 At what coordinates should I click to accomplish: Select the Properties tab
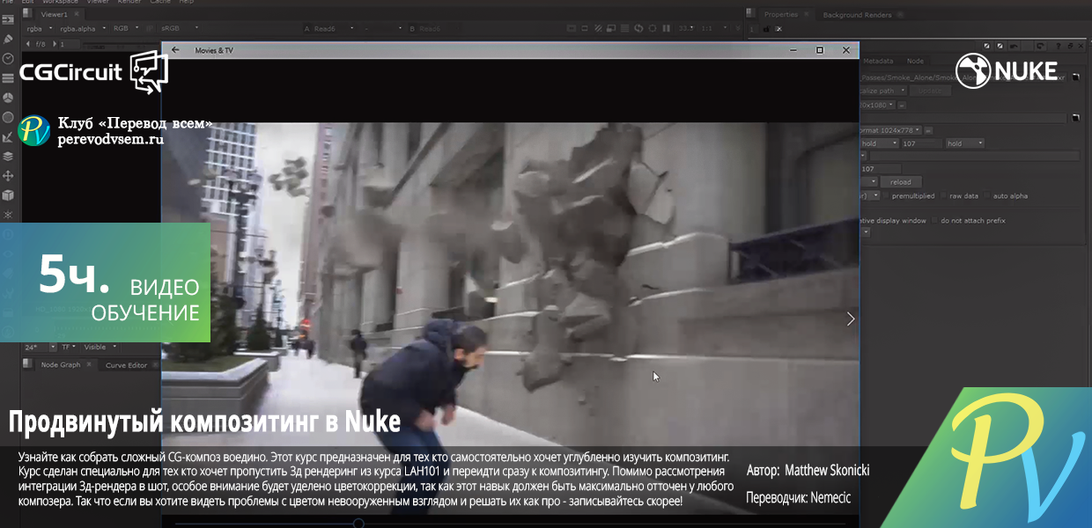click(x=781, y=14)
